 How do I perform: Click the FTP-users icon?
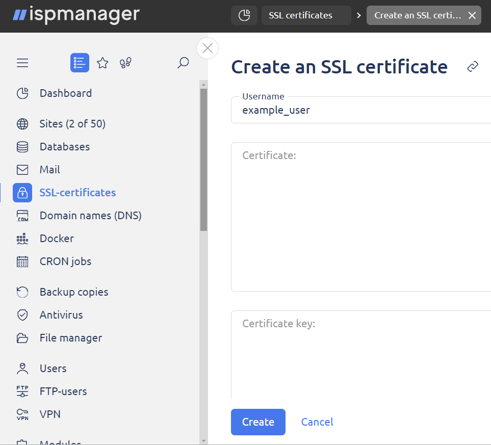(22, 391)
